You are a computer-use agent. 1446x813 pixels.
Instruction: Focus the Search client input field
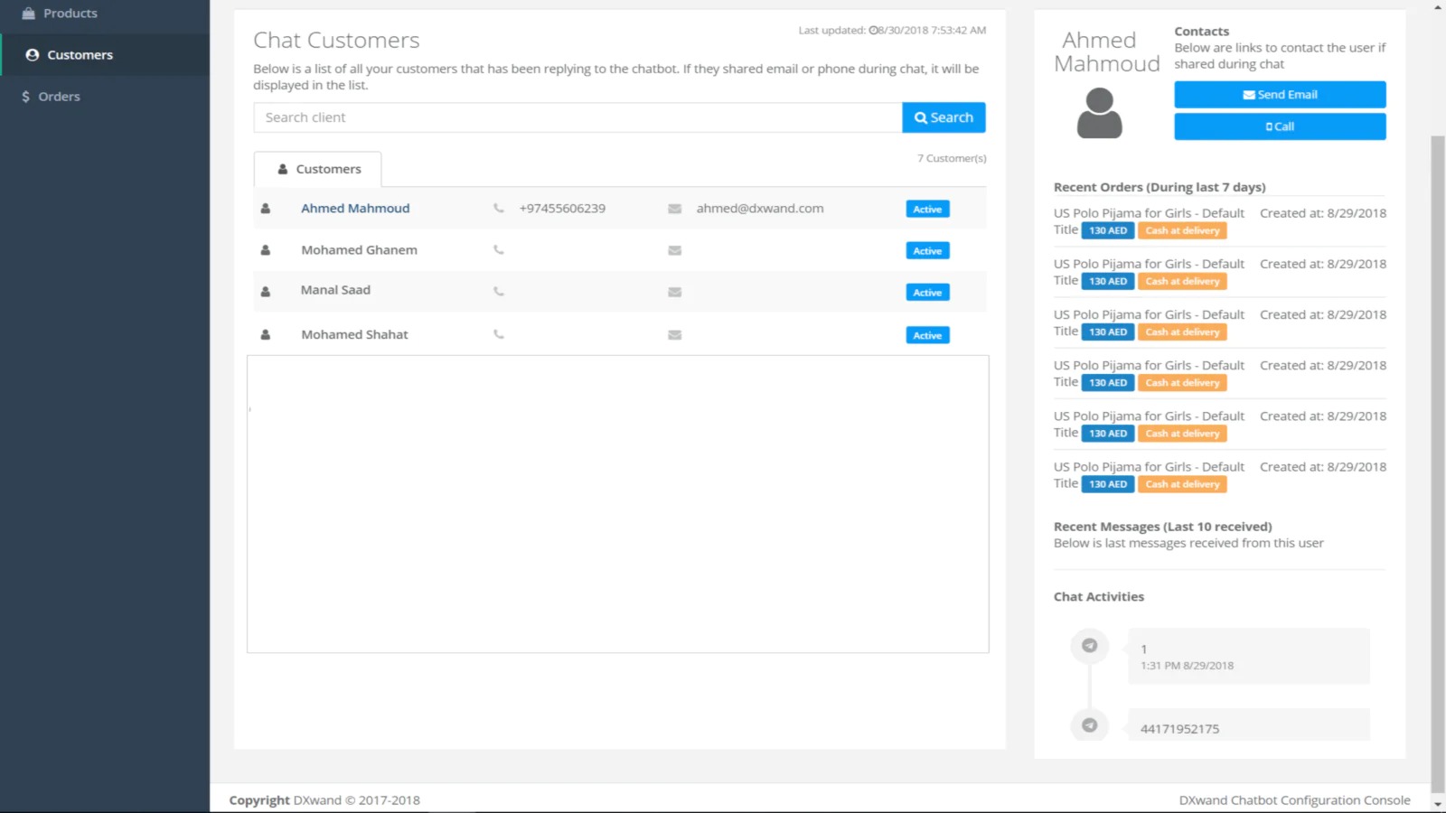click(x=577, y=117)
